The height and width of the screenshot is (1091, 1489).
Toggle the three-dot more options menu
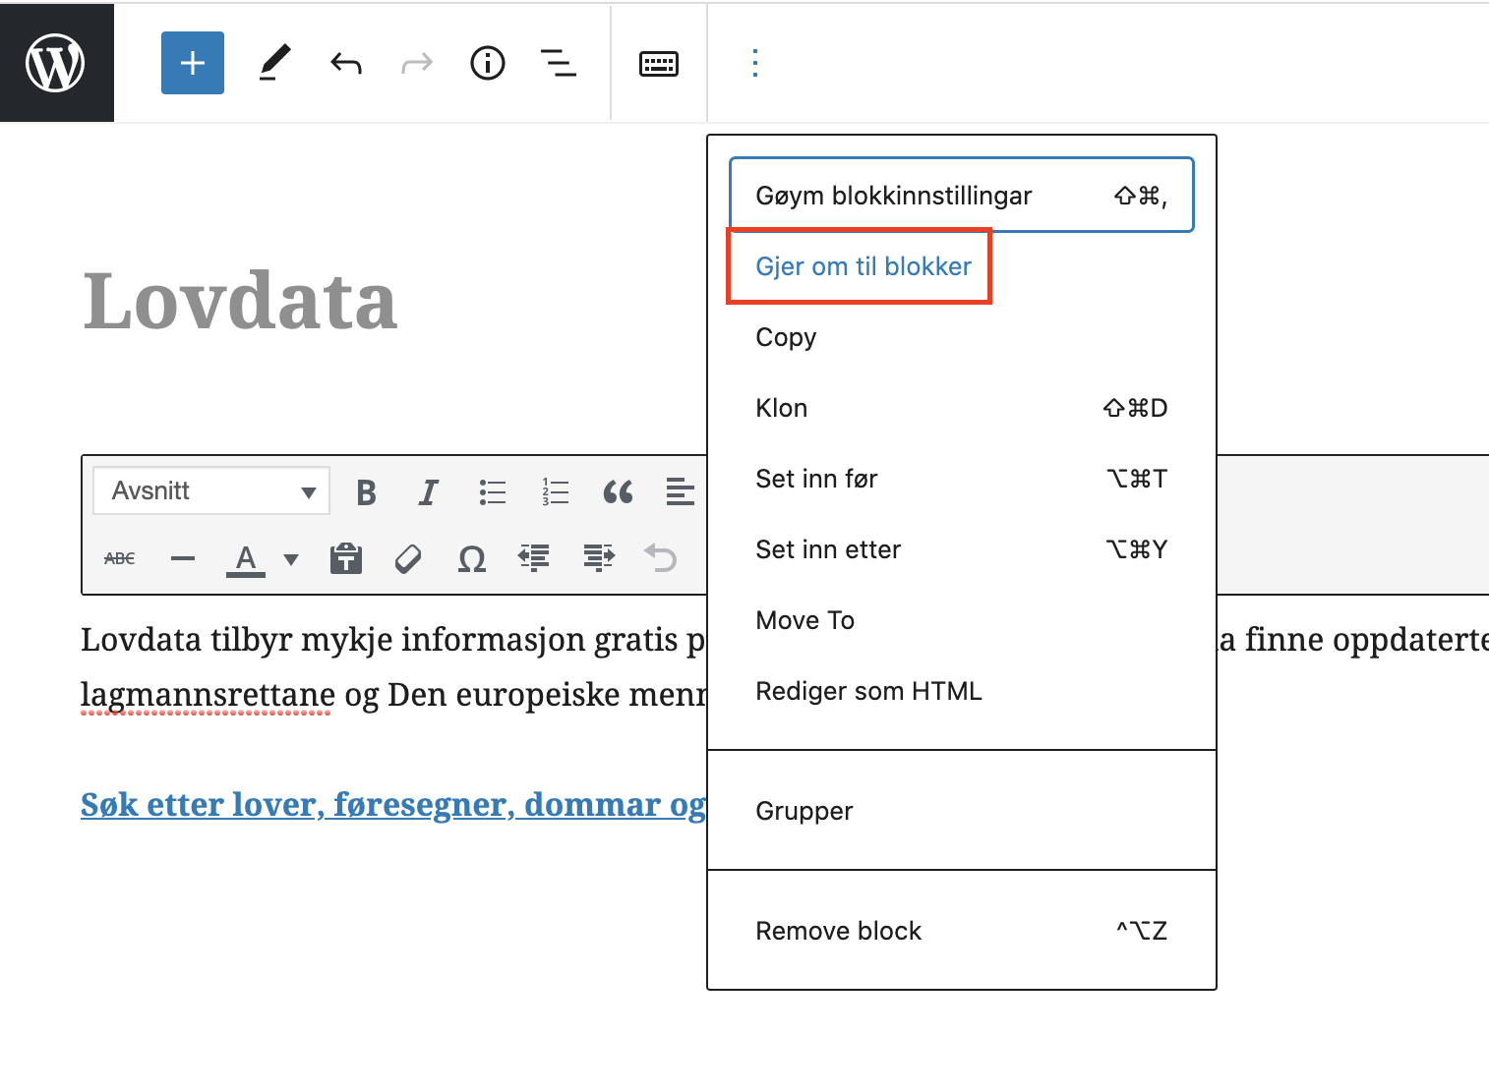coord(755,63)
